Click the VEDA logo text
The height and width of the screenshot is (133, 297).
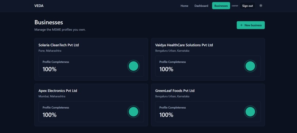(x=39, y=6)
